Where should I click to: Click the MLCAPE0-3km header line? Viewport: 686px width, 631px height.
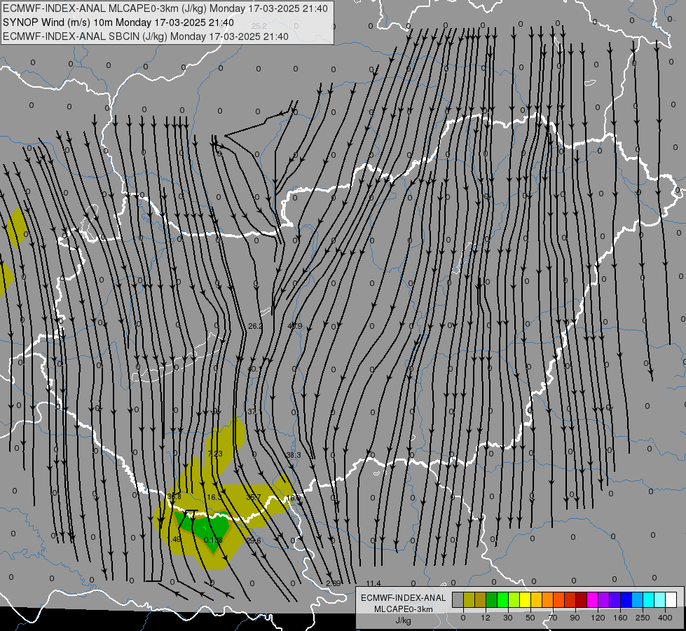pos(165,8)
